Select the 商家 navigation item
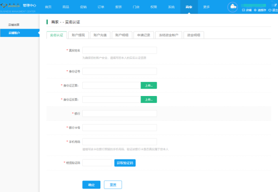 (189, 7)
